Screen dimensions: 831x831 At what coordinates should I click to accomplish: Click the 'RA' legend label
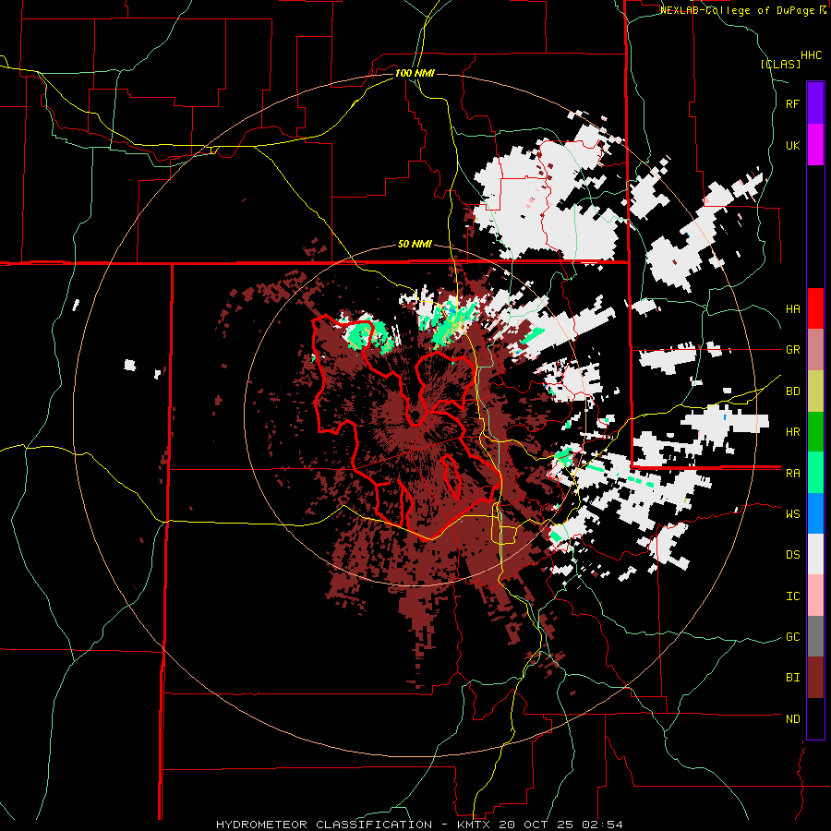point(792,474)
